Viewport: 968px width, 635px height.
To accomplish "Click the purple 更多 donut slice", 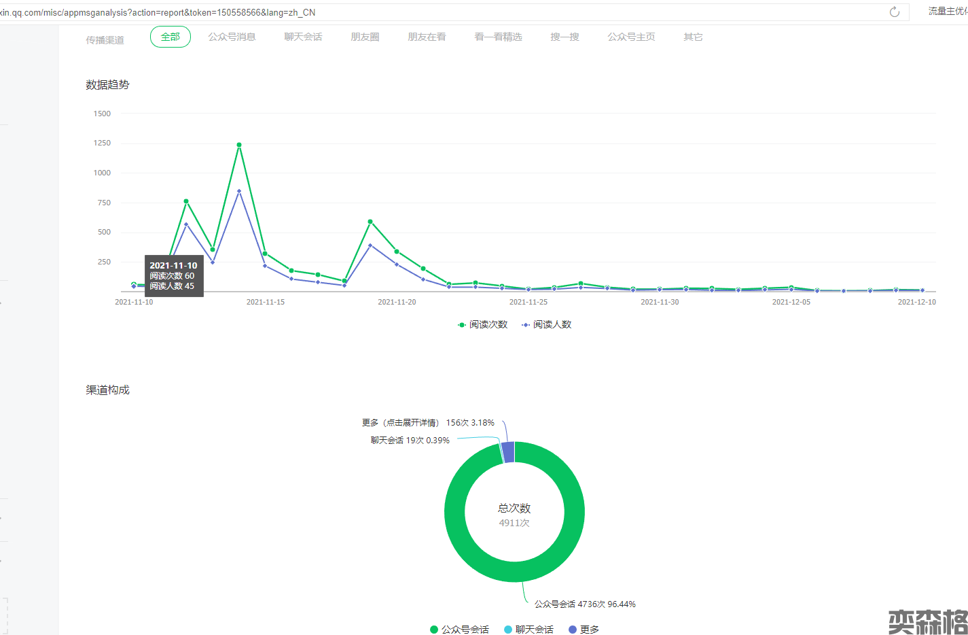I will pyautogui.click(x=508, y=452).
